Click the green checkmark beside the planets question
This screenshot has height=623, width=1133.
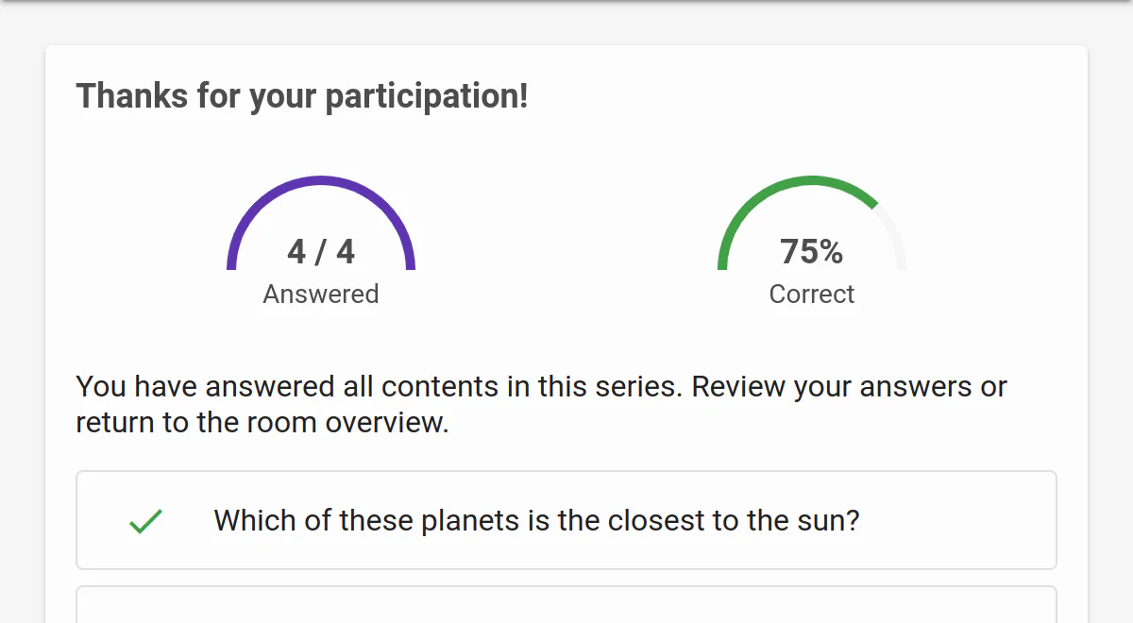click(x=146, y=521)
